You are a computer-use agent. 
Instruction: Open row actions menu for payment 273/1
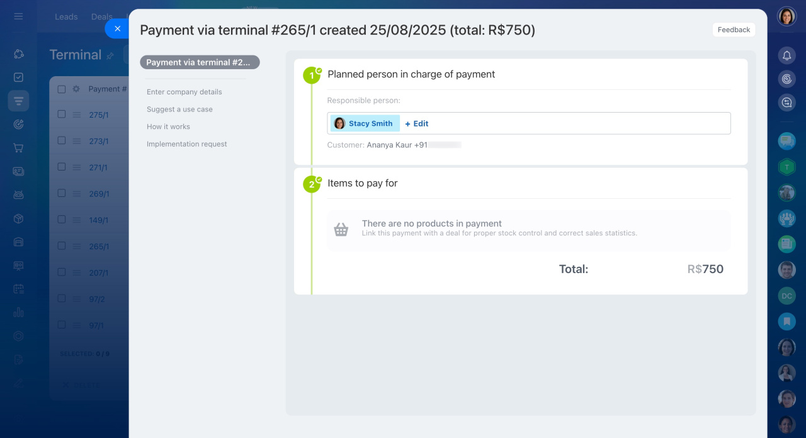coord(77,141)
